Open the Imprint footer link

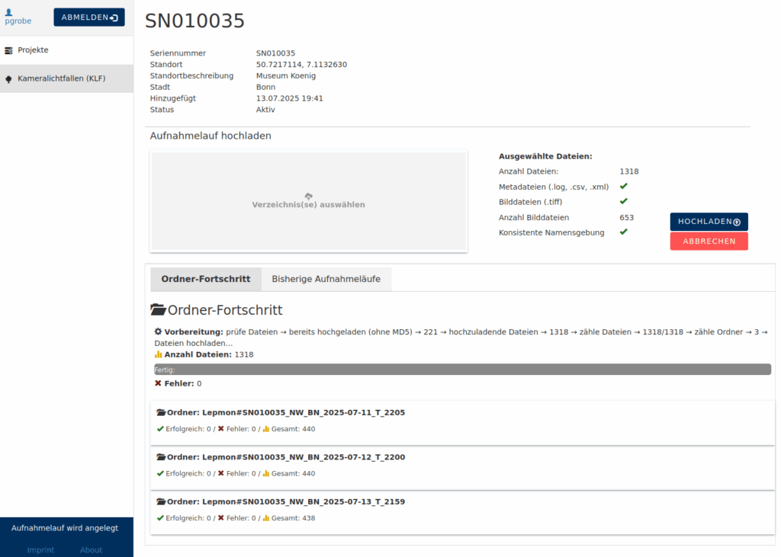[x=40, y=550]
